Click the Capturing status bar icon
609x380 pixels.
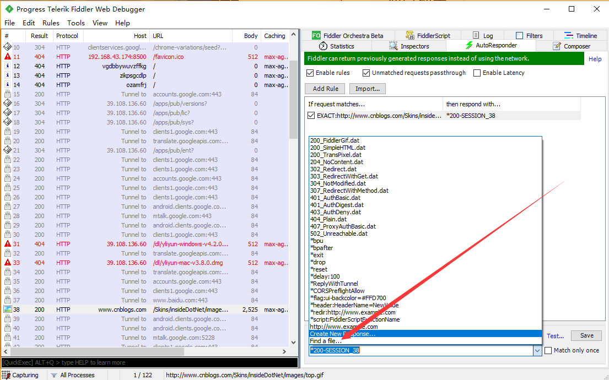point(6,375)
